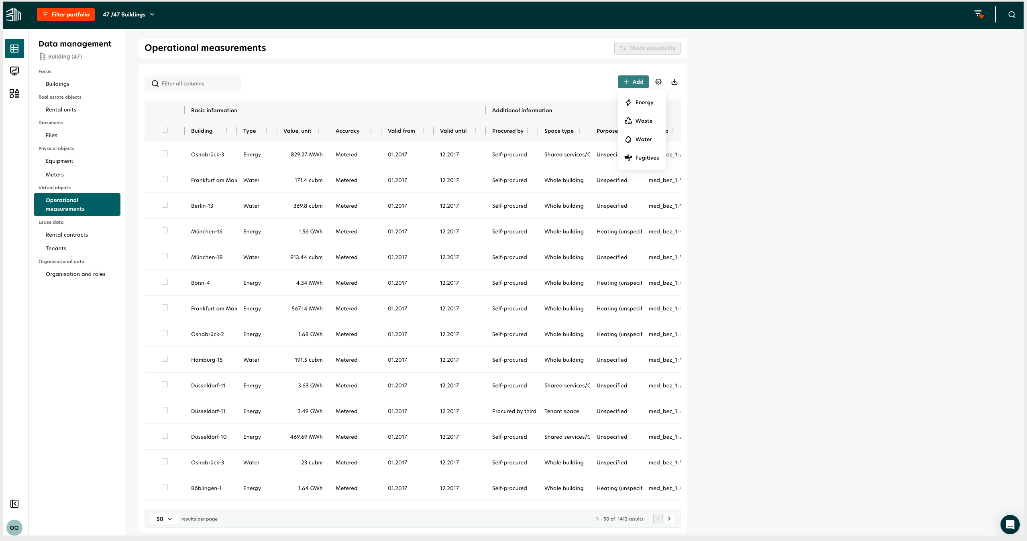The image size is (1027, 541).
Task: Open Type column options menu dots
Action: point(267,131)
